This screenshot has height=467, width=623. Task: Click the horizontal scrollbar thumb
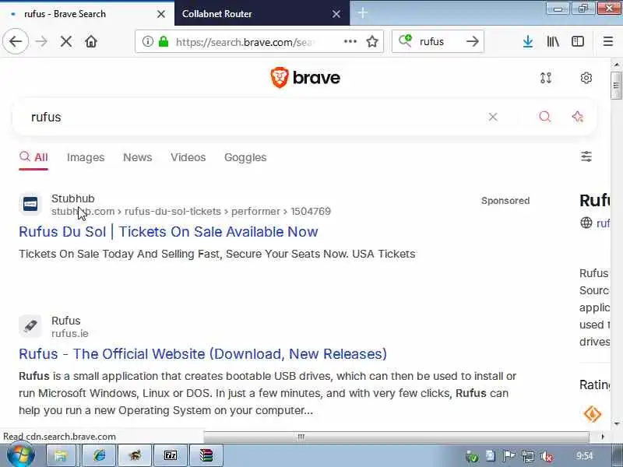point(396,437)
